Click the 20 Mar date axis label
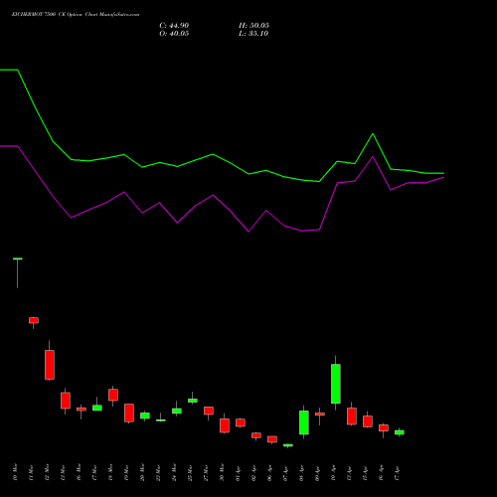This screenshot has width=497, height=497. pos(142,472)
